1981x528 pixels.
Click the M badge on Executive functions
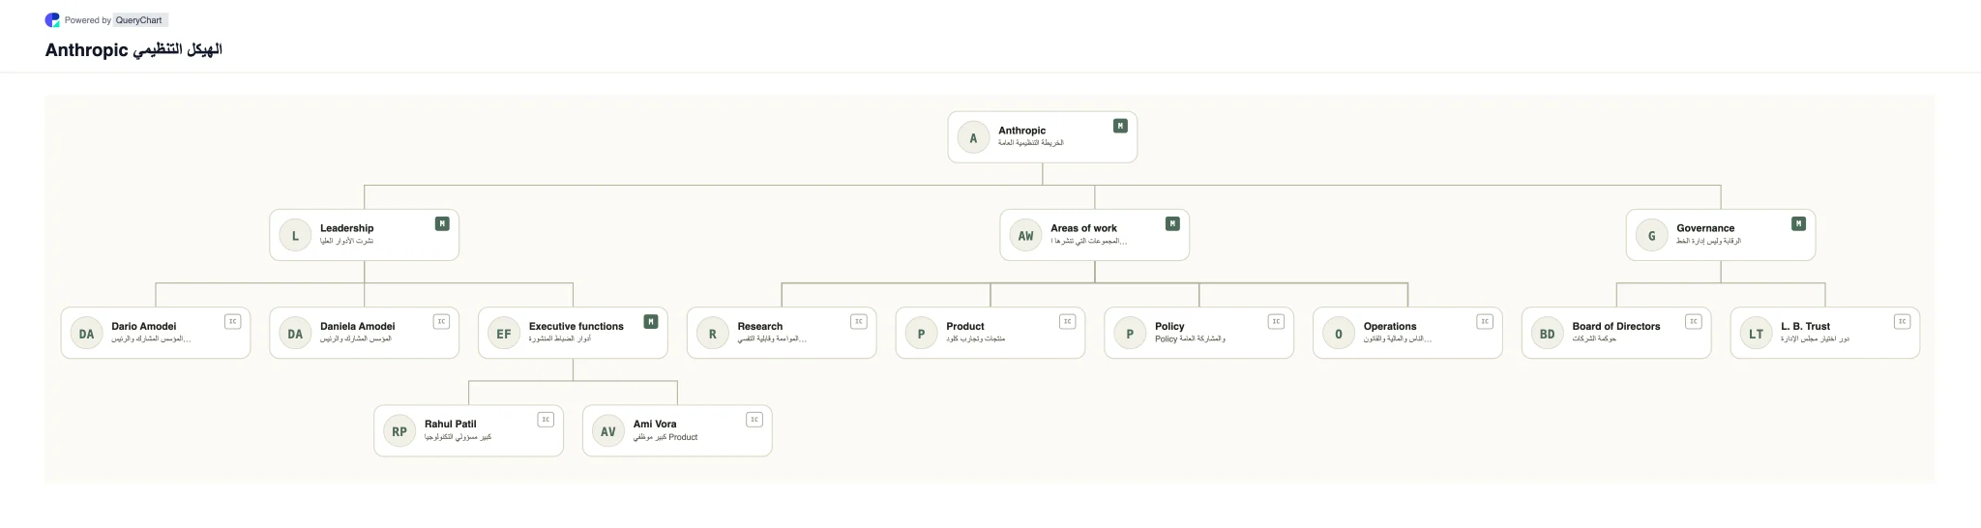point(651,321)
